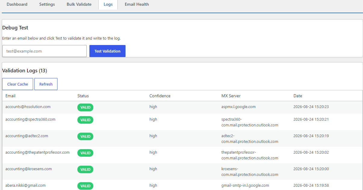This screenshot has width=363, height=190.
Task: Click MX server gmail-smtp-in.l.google.com
Action: (x=245, y=185)
